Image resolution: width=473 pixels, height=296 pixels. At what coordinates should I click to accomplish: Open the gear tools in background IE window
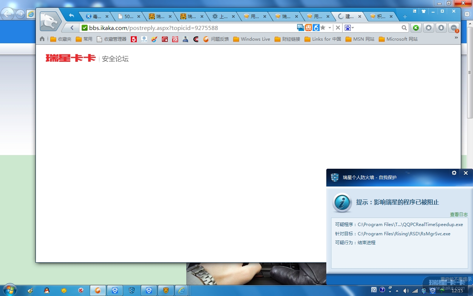[467, 14]
